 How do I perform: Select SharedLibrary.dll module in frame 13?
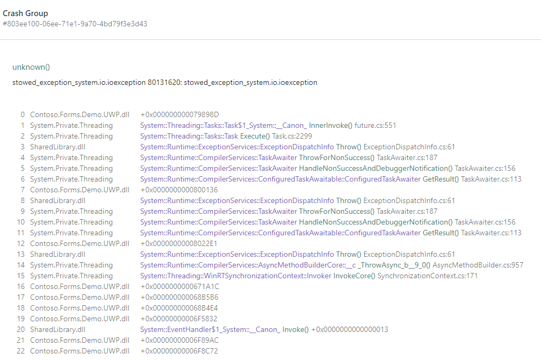click(57, 254)
